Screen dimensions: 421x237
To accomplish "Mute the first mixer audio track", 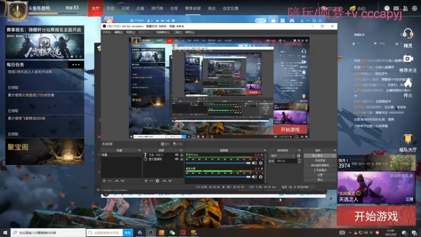I will tap(254, 163).
